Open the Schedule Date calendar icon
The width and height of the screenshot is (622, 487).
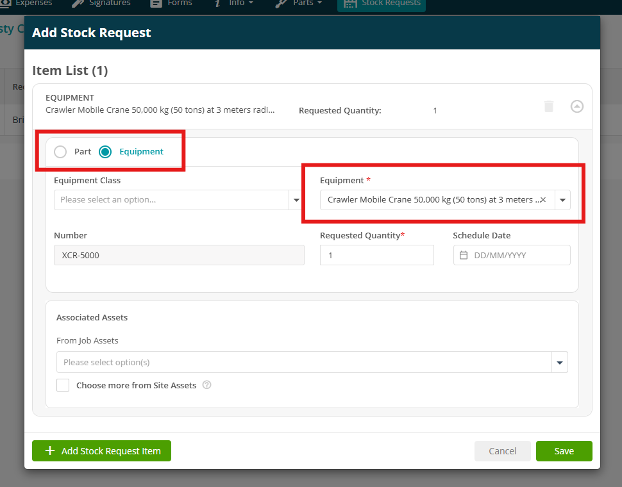coord(464,255)
